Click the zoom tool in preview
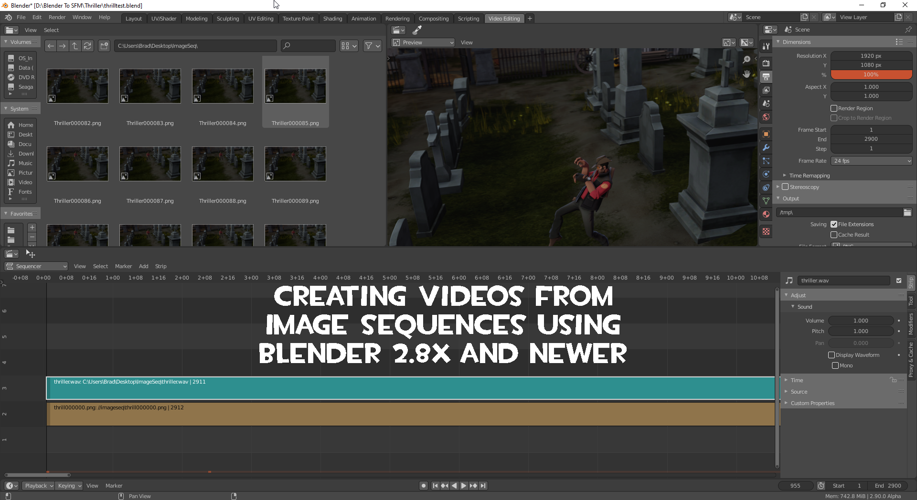Screen dimensions: 917x500 (x=746, y=60)
